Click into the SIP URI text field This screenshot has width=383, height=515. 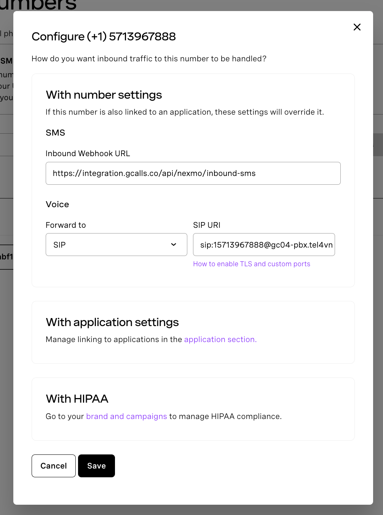263,245
